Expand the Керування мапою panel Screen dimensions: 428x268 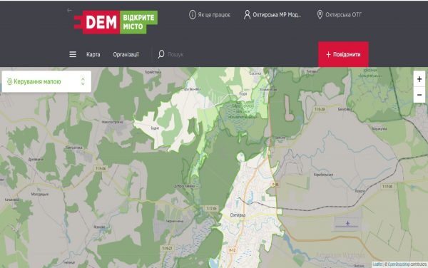click(x=46, y=81)
